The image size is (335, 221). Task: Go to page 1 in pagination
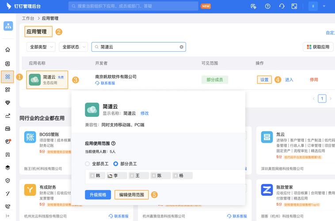(x=322, y=99)
